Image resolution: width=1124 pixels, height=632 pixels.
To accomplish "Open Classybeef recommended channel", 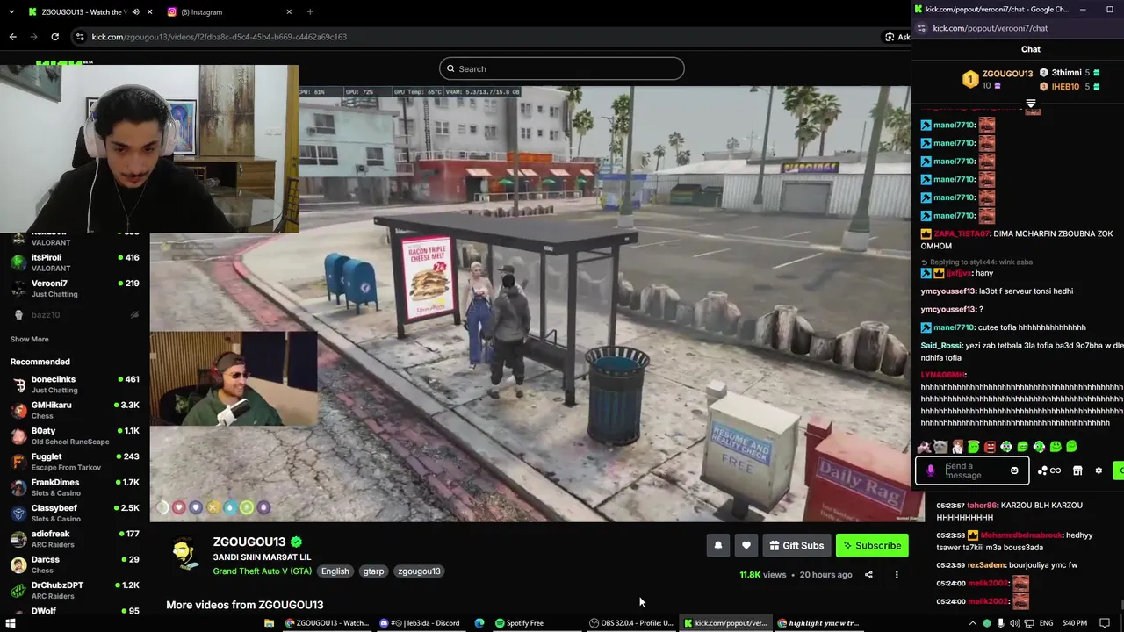I will pos(75,513).
